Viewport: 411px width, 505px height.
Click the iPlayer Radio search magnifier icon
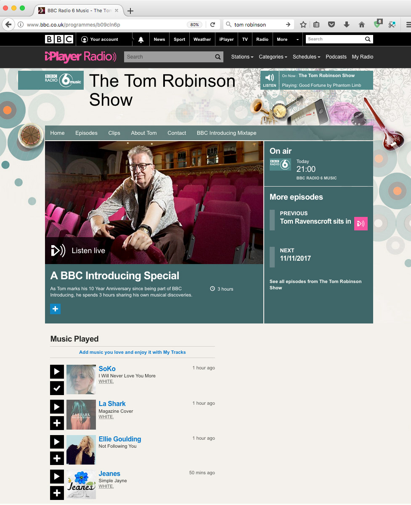pyautogui.click(x=218, y=57)
